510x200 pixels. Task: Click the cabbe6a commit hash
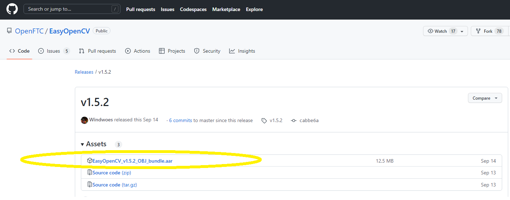click(x=309, y=120)
